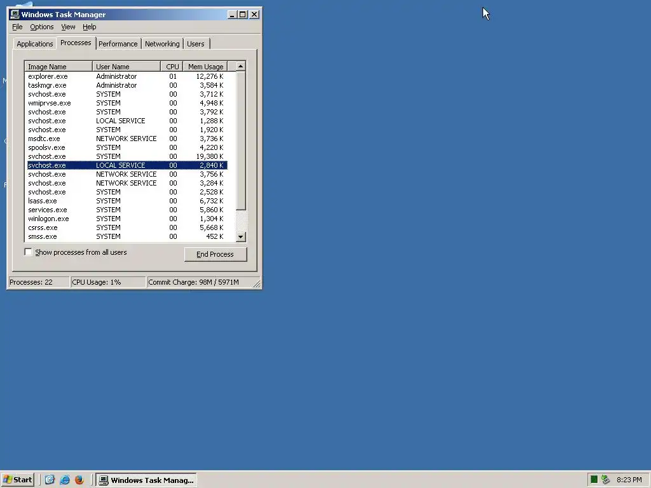Click the window resize grip corner
This screenshot has width=651, height=488.
point(257,284)
